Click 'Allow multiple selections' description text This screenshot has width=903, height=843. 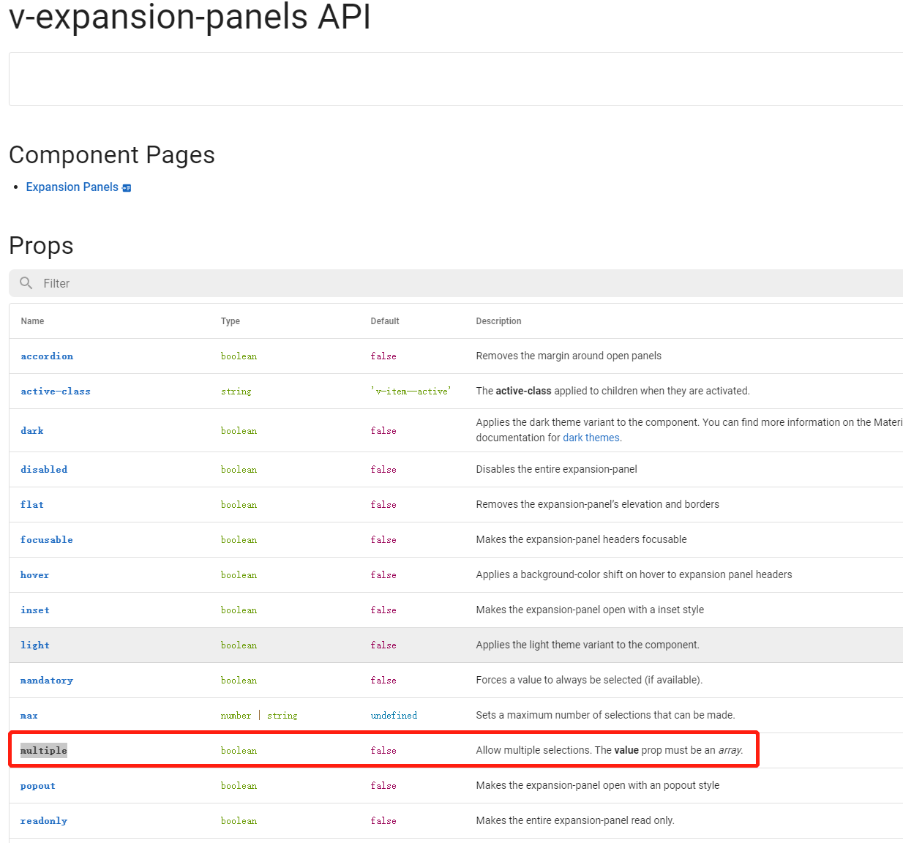[610, 750]
